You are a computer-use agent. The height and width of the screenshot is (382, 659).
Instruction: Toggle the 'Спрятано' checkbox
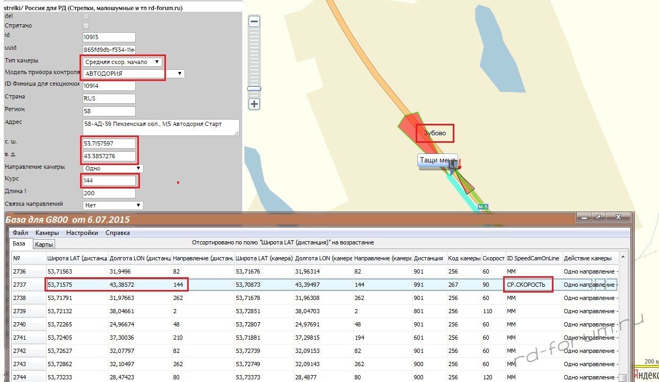(86, 25)
